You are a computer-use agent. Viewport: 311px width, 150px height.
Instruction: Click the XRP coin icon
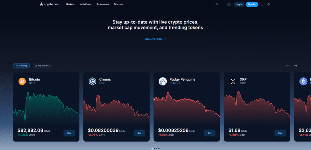click(233, 81)
